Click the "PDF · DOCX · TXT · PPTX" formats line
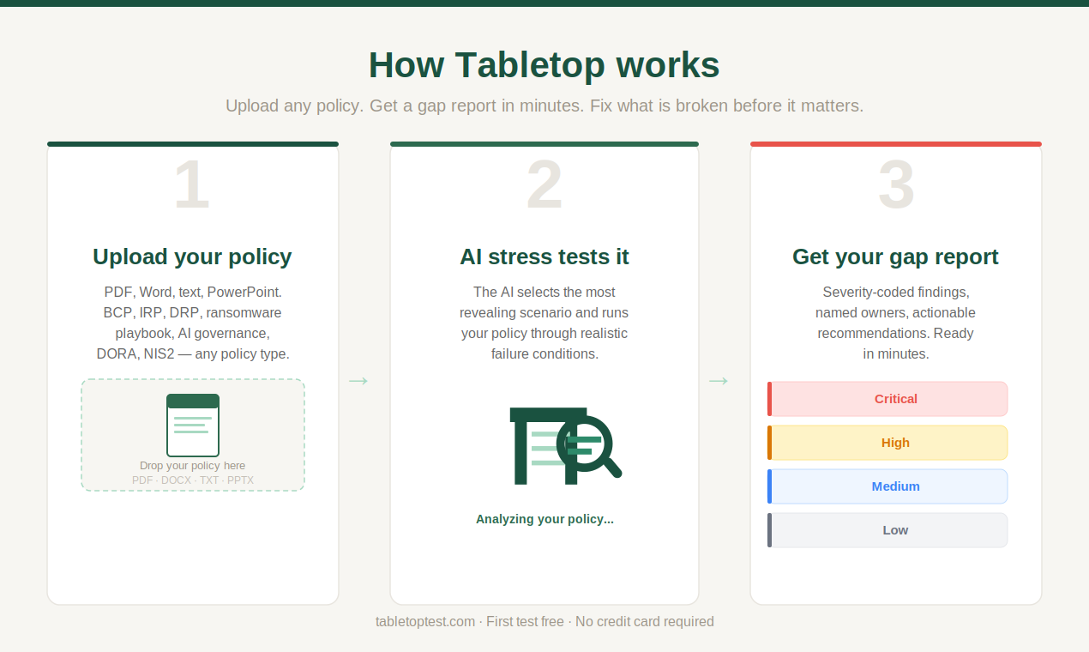1089x652 pixels. pos(193,480)
